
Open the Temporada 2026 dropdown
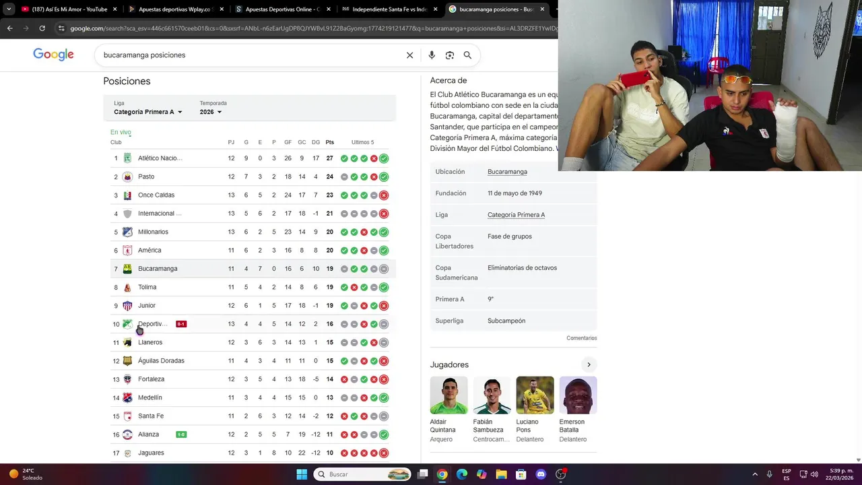click(211, 112)
